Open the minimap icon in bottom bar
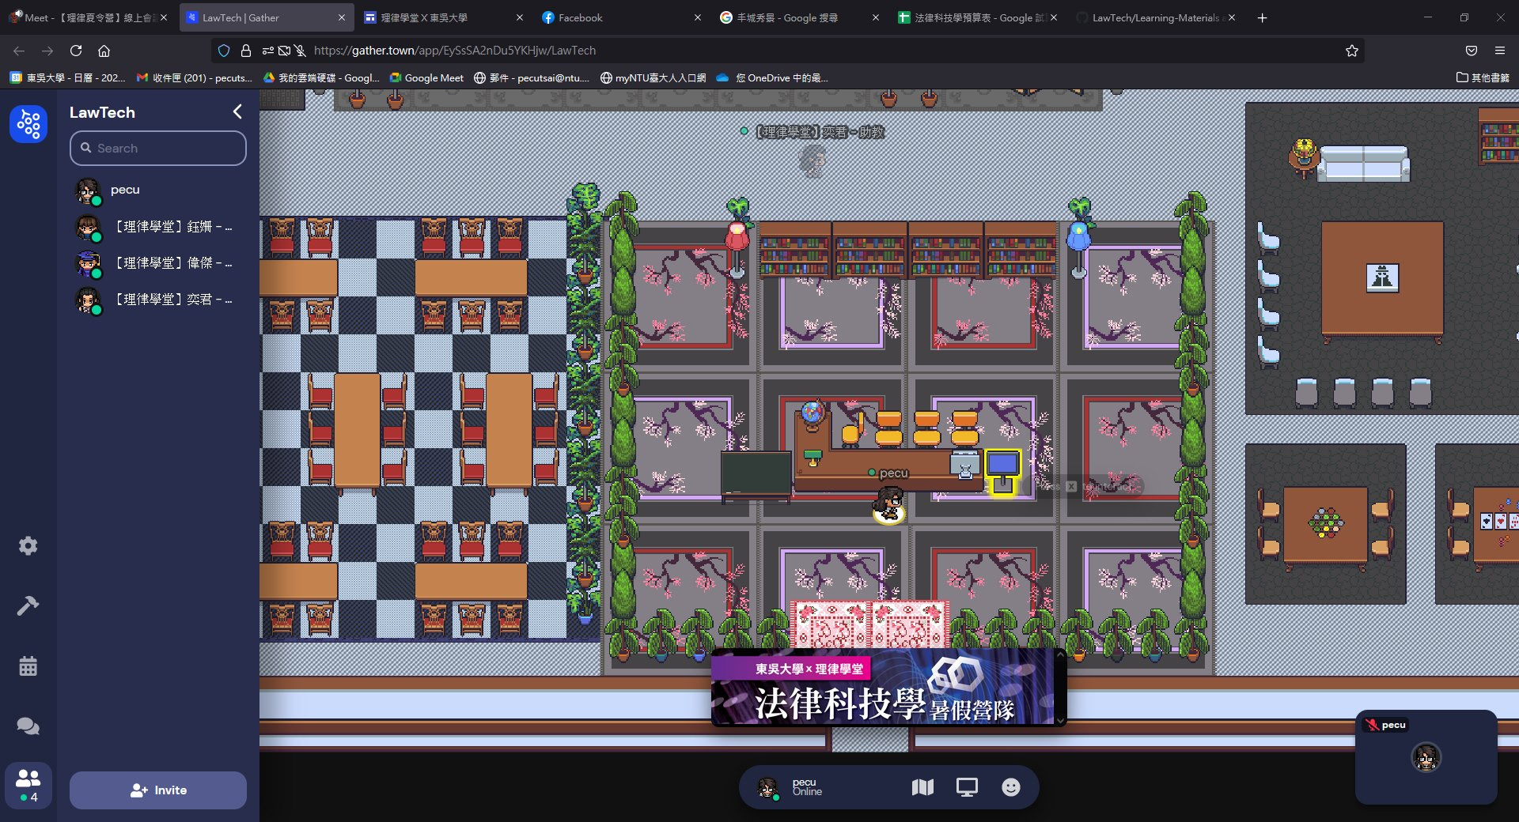The height and width of the screenshot is (822, 1519). pyautogui.click(x=922, y=787)
